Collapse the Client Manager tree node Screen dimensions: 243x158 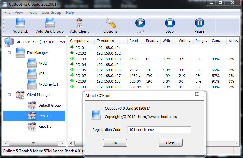click(9, 95)
